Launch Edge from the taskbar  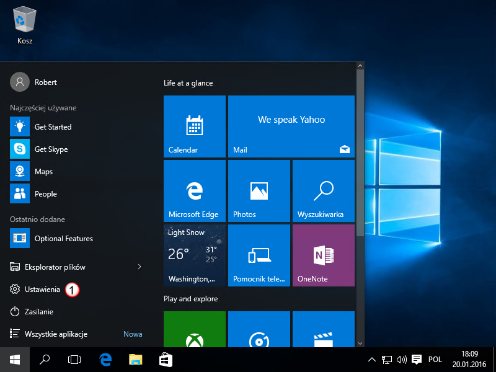click(x=105, y=360)
